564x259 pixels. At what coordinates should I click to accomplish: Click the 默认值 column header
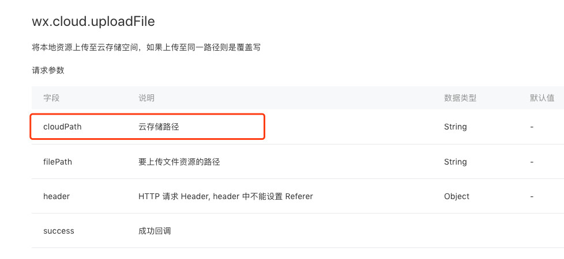pos(542,98)
